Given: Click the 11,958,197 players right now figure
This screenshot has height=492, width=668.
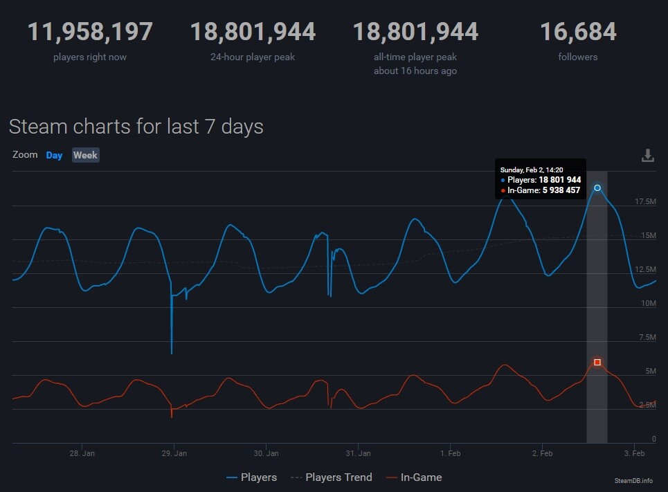Looking at the screenshot, I should click(x=90, y=32).
